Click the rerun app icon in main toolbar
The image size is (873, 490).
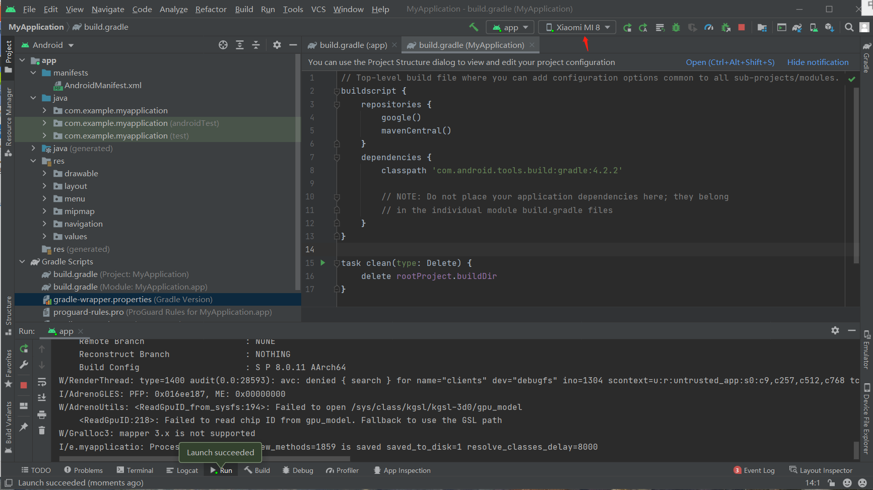[627, 27]
